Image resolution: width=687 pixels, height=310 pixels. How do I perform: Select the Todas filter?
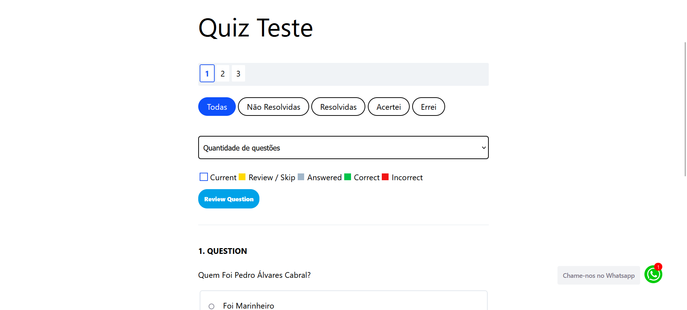pos(217,107)
